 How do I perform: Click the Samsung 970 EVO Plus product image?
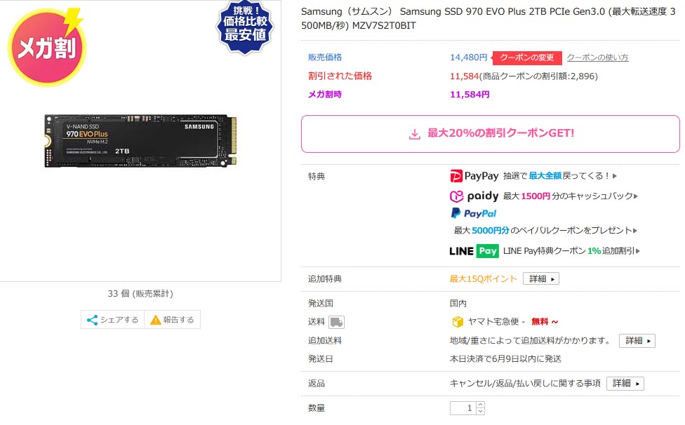(x=140, y=140)
